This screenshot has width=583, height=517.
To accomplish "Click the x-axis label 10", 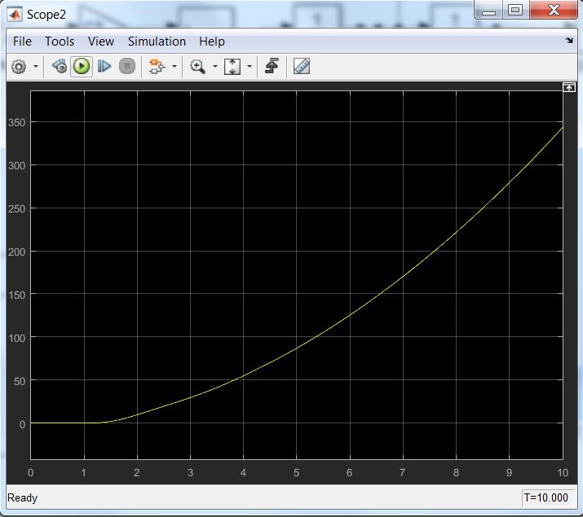I will [563, 472].
